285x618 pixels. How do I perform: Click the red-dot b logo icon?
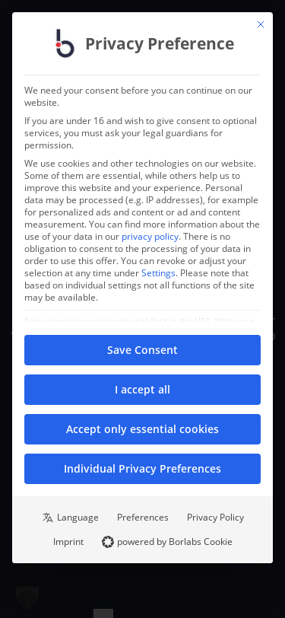(65, 43)
